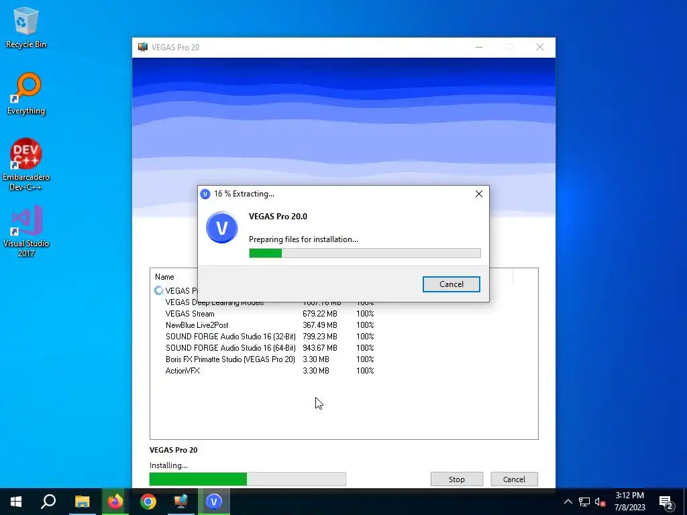Click the small V icon in extracting dialog title
The image size is (687, 515).
[x=205, y=194]
